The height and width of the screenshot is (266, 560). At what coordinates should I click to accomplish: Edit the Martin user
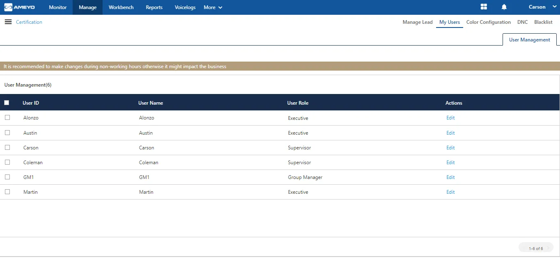pos(450,192)
